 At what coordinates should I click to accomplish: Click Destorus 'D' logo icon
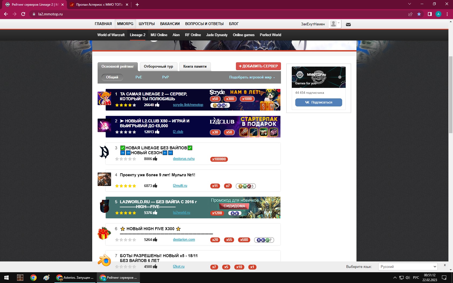pyautogui.click(x=104, y=152)
